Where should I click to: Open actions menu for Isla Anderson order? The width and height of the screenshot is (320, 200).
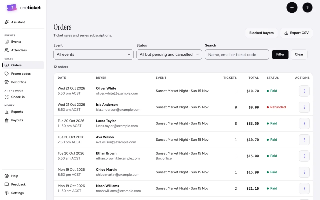pos(304,107)
